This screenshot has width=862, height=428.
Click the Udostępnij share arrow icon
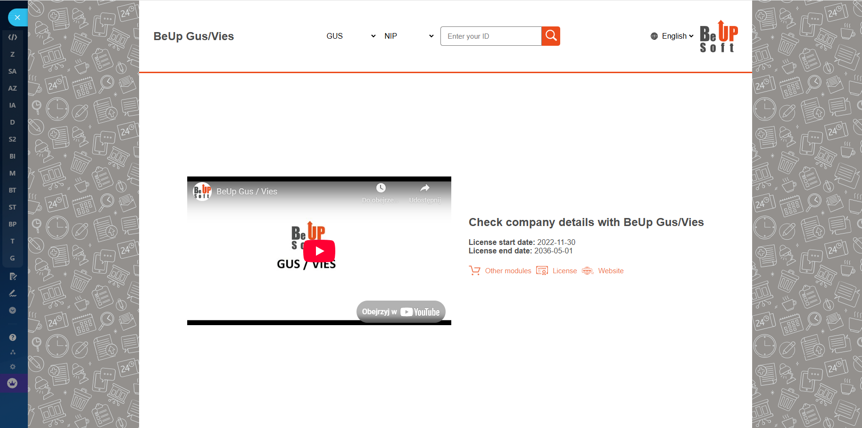point(425,188)
